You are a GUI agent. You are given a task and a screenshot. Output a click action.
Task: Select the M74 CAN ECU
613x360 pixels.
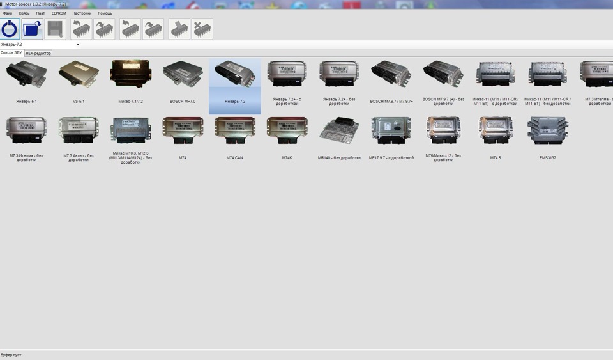(234, 138)
